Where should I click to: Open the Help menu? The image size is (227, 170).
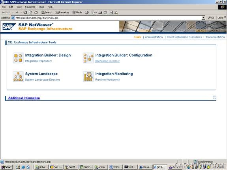(50, 7)
